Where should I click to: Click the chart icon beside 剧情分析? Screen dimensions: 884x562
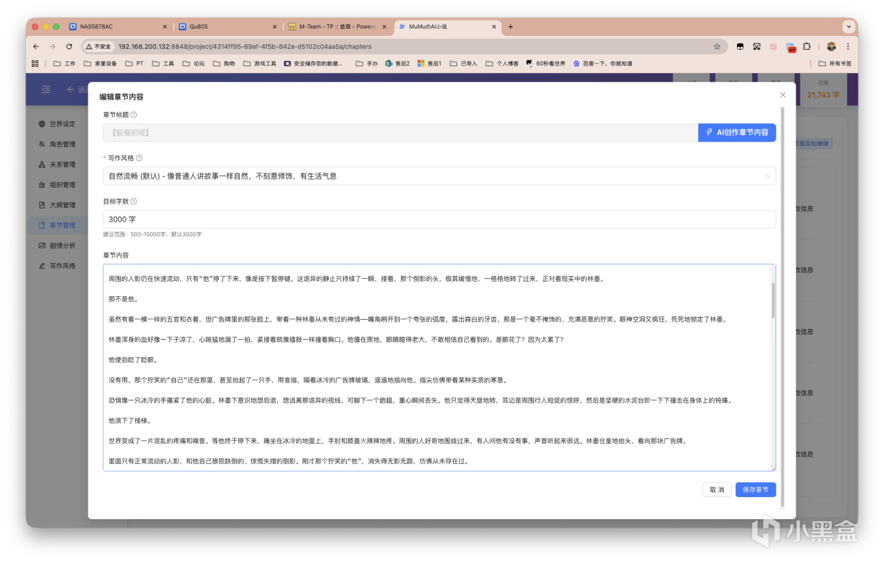(42, 245)
